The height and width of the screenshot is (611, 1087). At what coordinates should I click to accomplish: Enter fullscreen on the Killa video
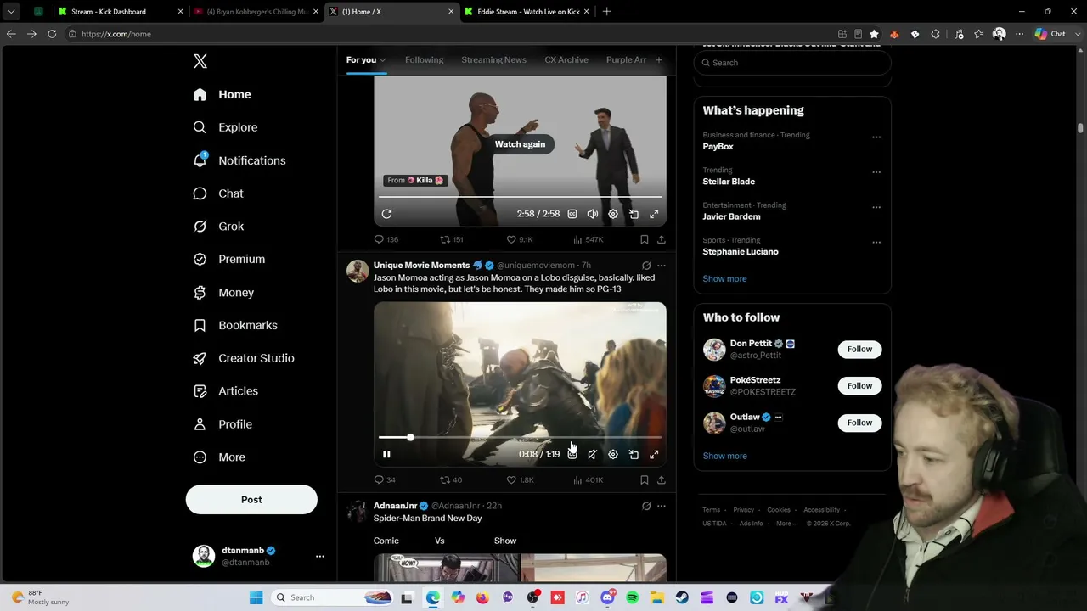(654, 214)
